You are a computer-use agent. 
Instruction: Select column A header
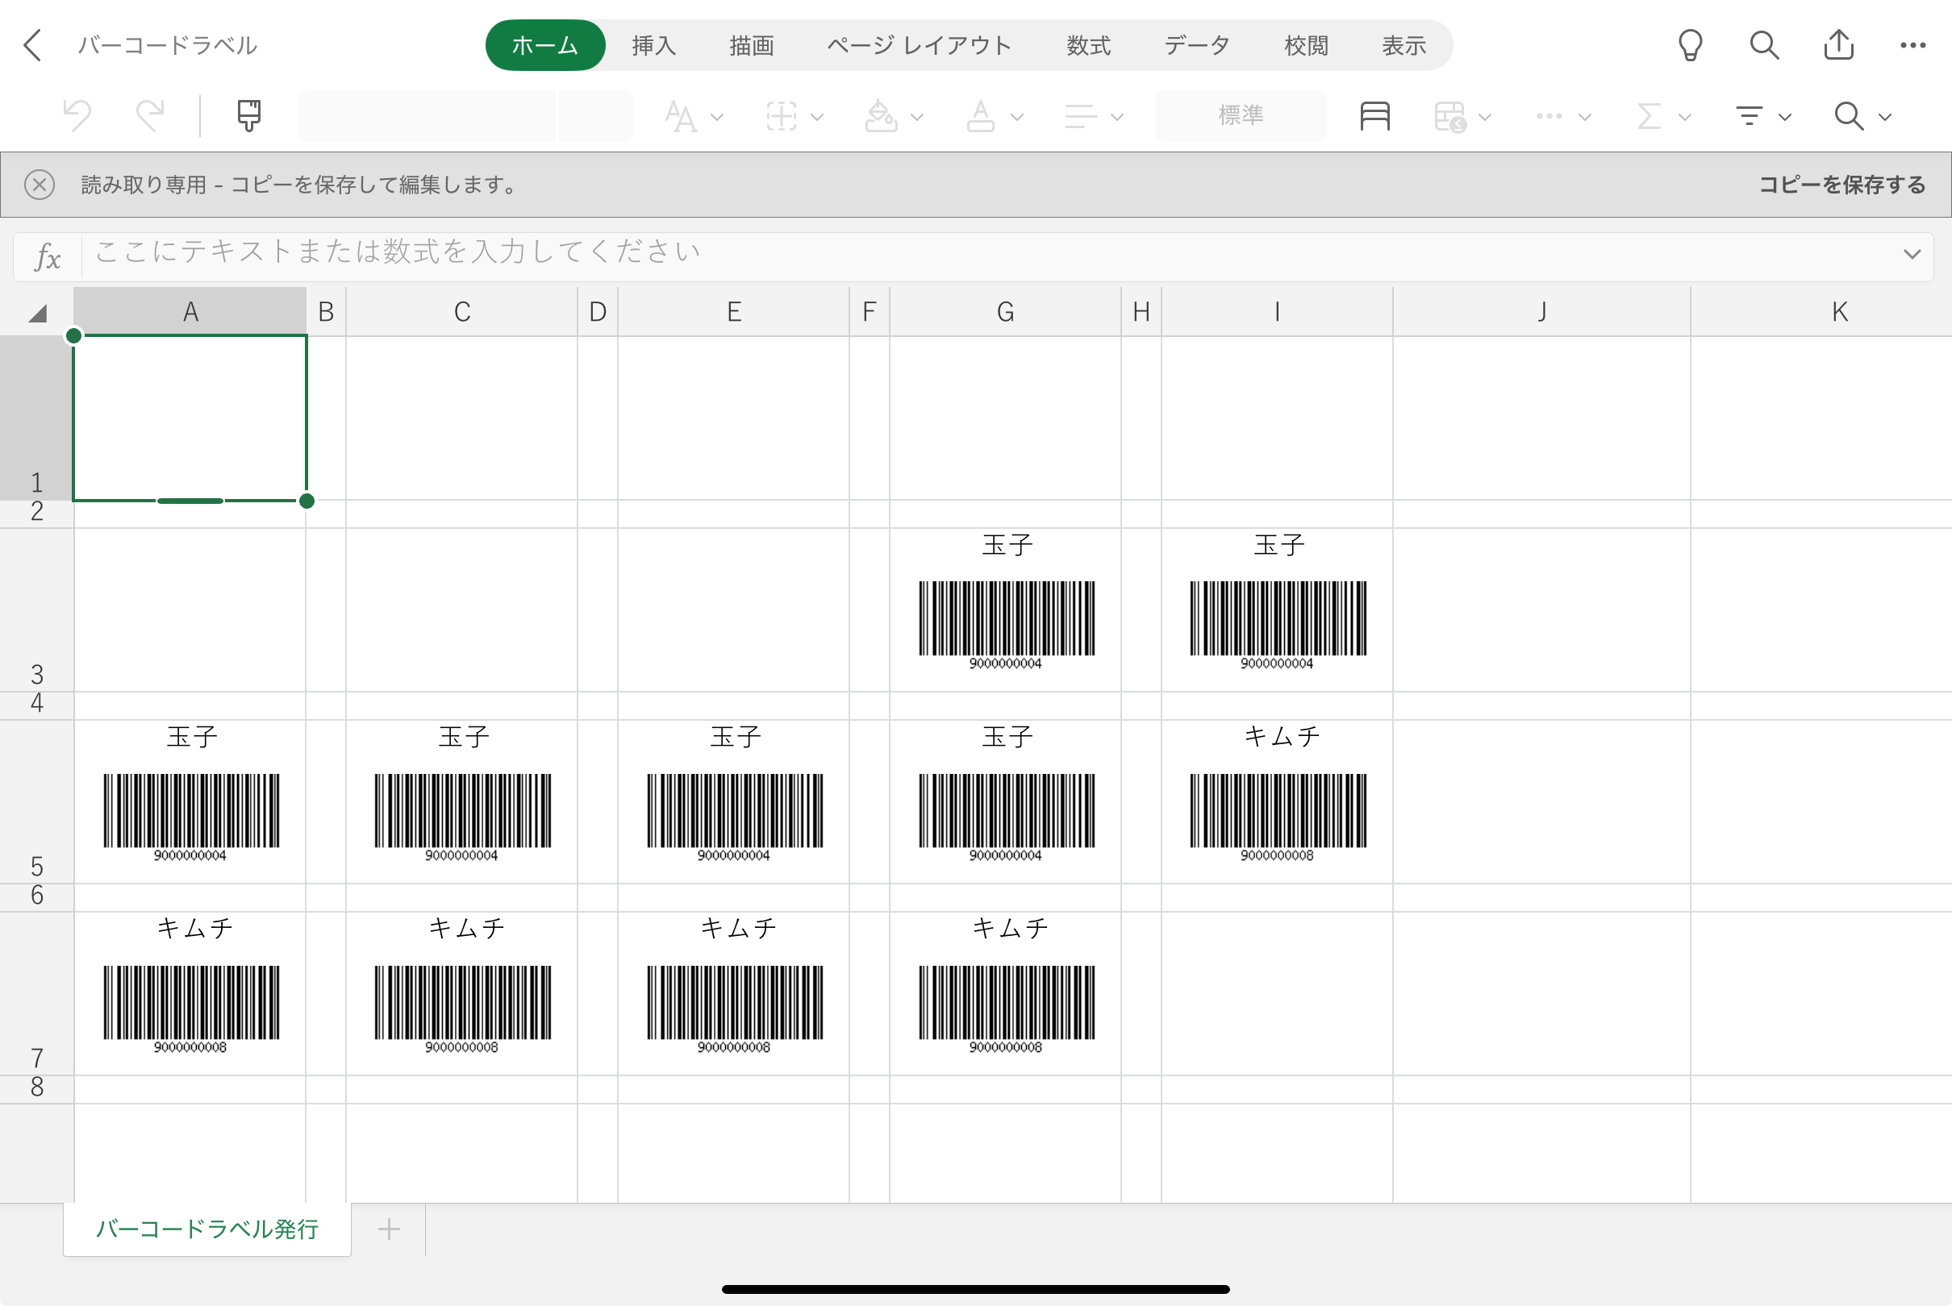coord(190,311)
